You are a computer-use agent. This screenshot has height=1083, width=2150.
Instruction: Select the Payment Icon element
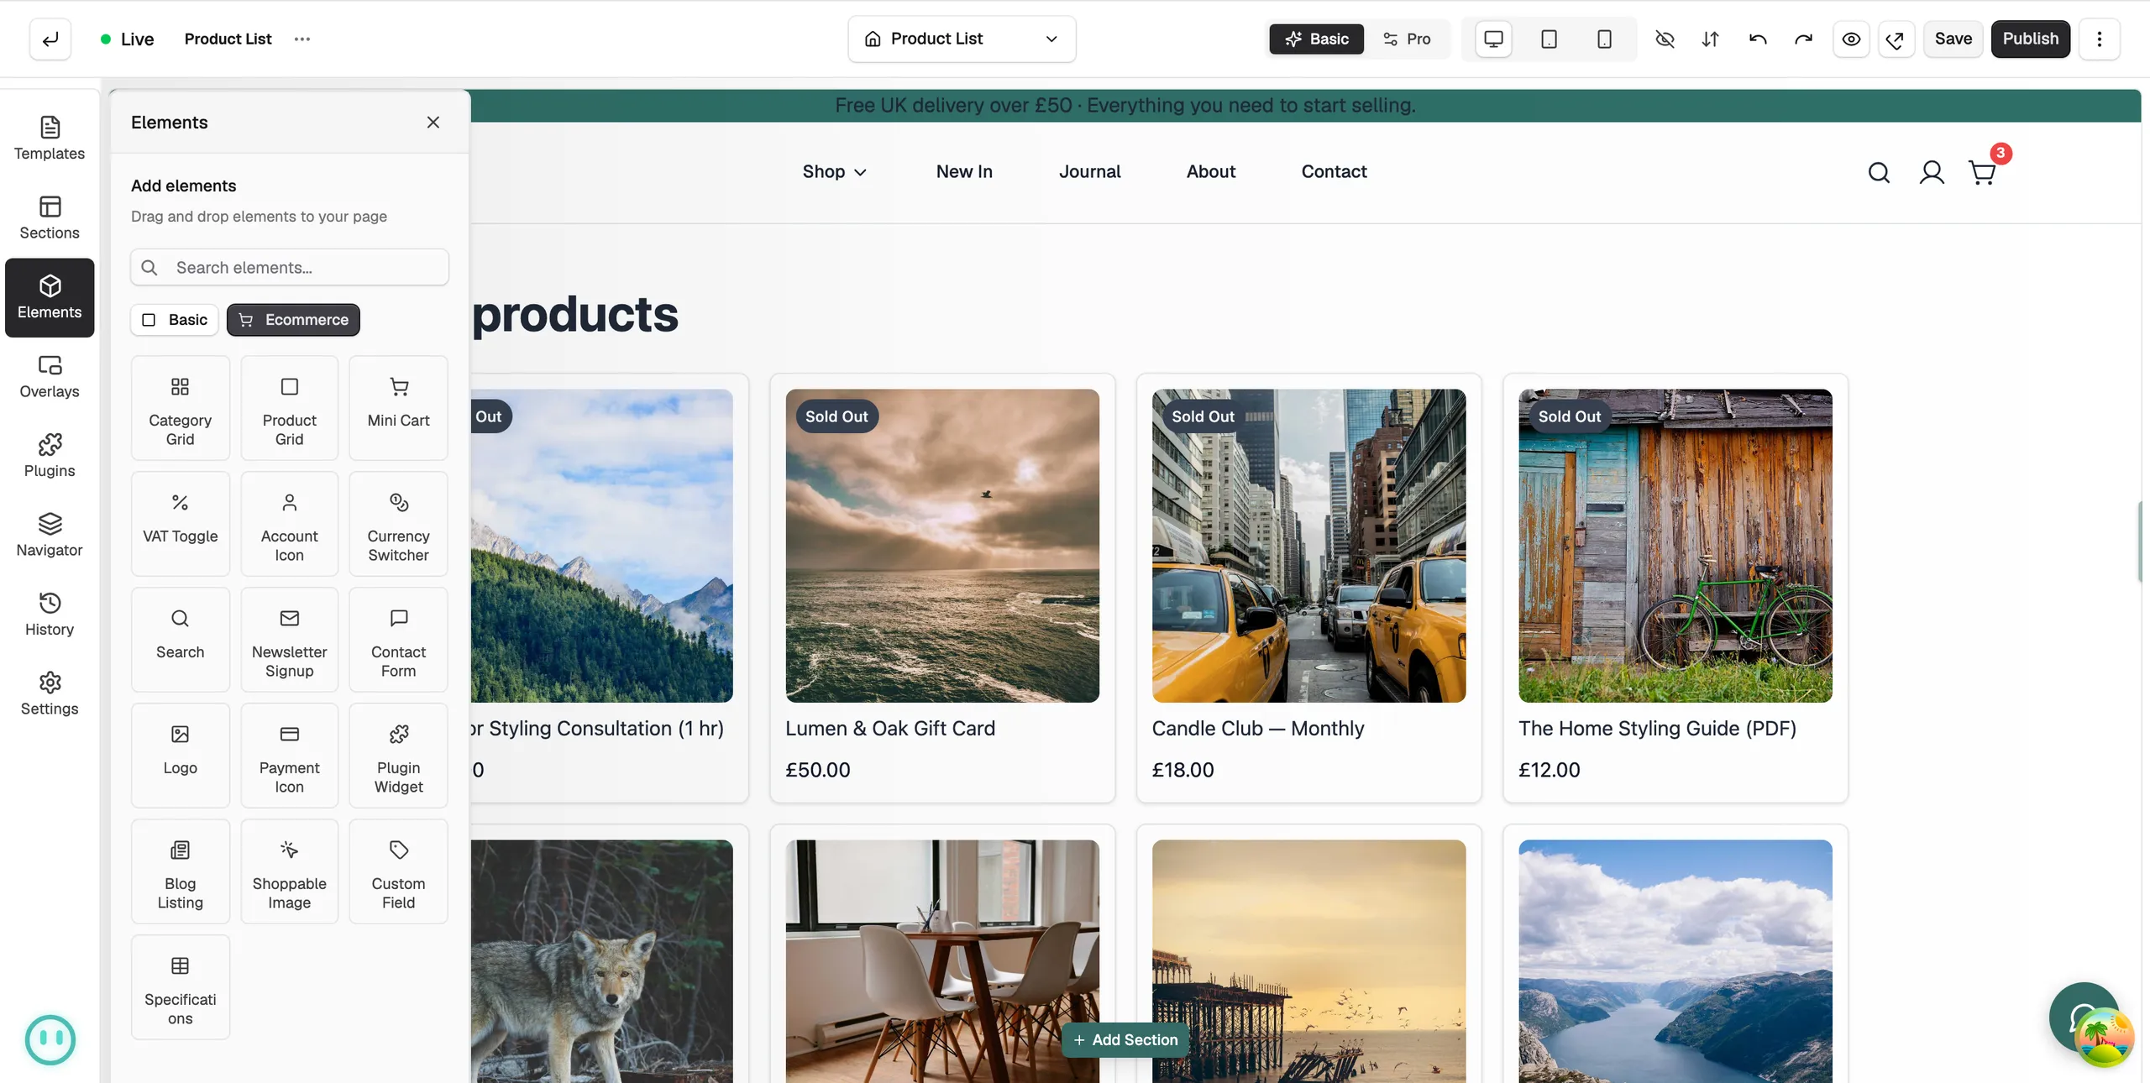pos(289,756)
